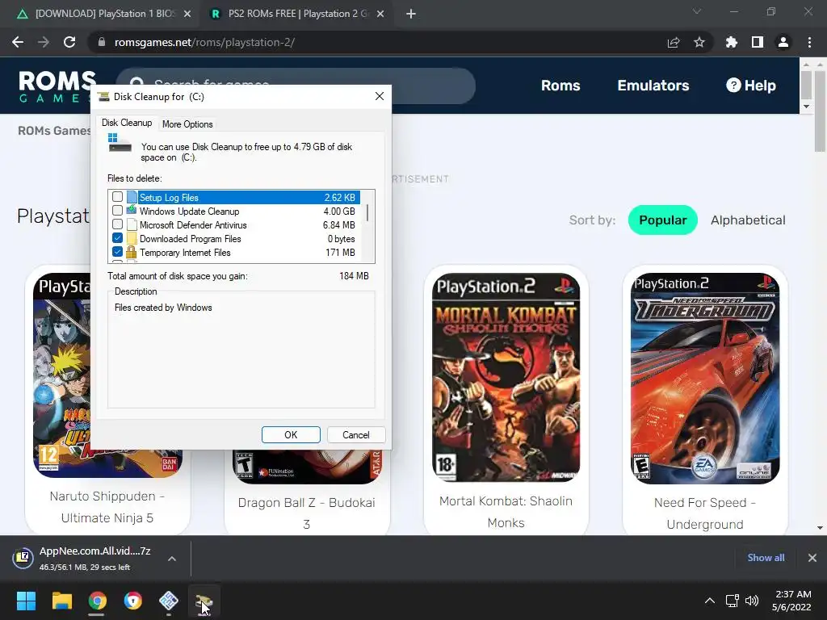Click the page scrollbar down arrow
The image size is (827, 620).
click(x=820, y=528)
